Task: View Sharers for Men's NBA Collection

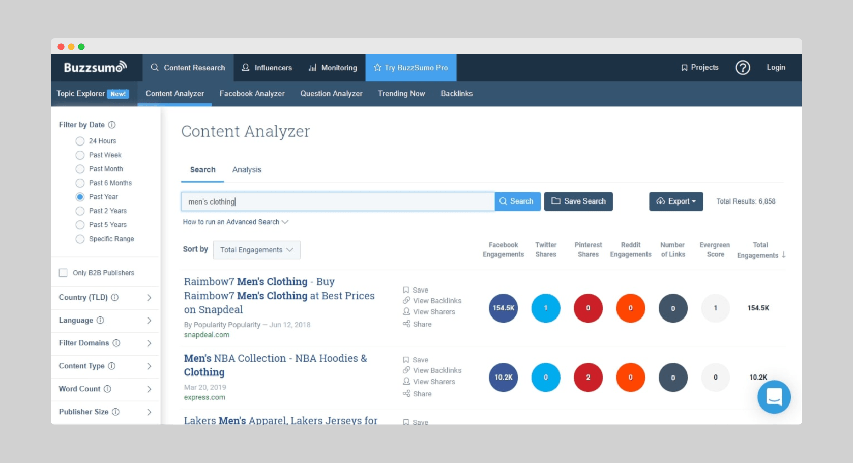Action: point(429,382)
